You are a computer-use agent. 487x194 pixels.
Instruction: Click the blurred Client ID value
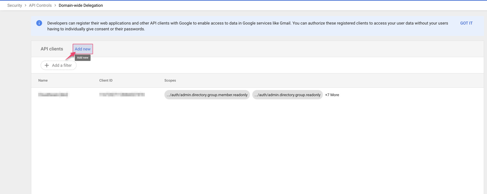[x=122, y=95]
